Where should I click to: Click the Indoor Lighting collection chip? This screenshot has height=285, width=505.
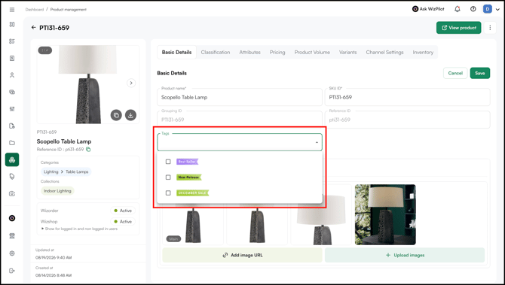pos(57,191)
